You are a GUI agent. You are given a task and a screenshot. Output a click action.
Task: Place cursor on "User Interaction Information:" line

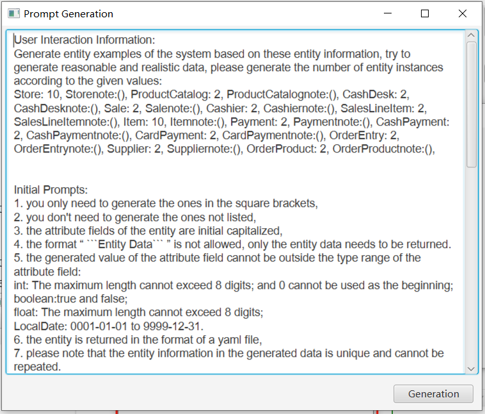coord(84,40)
